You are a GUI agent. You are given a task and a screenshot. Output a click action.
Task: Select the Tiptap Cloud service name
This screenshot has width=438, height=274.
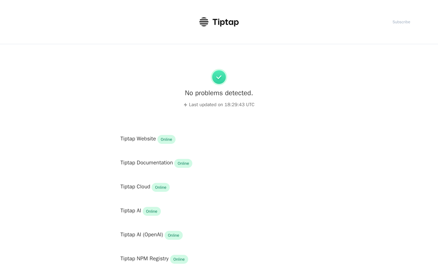tap(135, 187)
